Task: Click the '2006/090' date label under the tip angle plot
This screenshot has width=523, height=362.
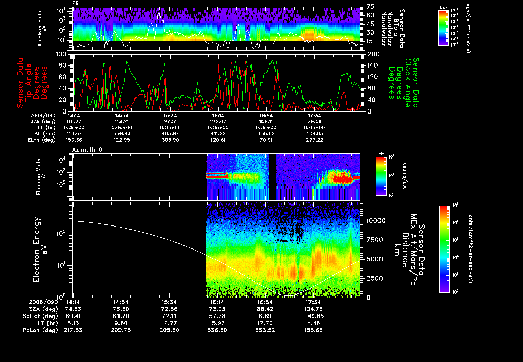Action: [43, 115]
